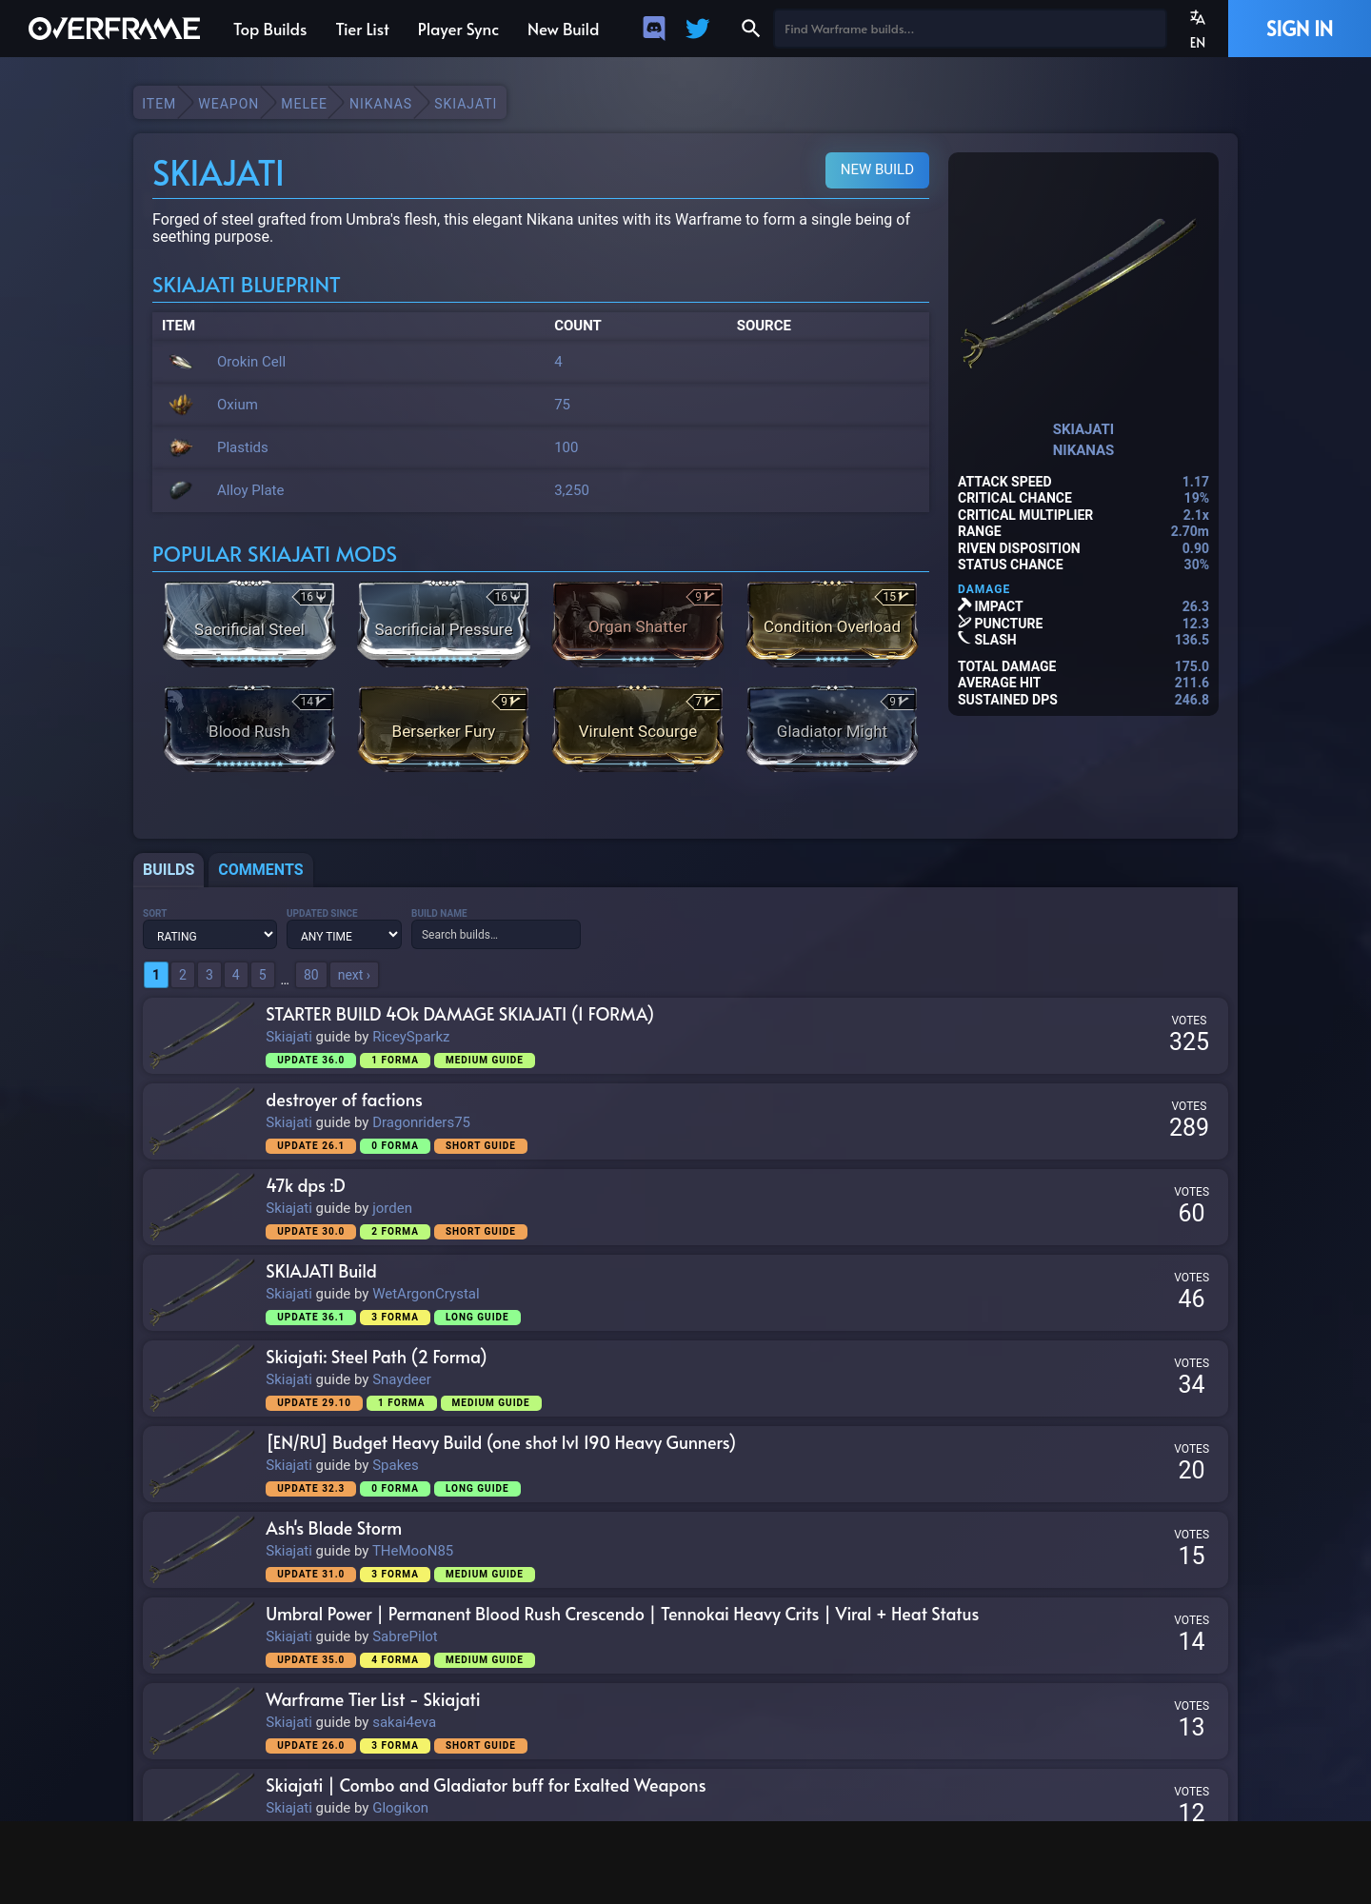Viewport: 1371px width, 1904px height.
Task: Open Player Sync menu item
Action: 458,30
